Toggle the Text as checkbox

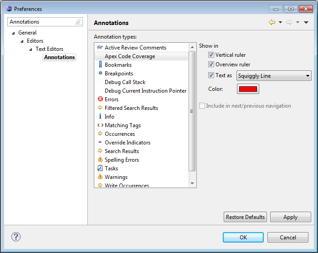[x=211, y=75]
